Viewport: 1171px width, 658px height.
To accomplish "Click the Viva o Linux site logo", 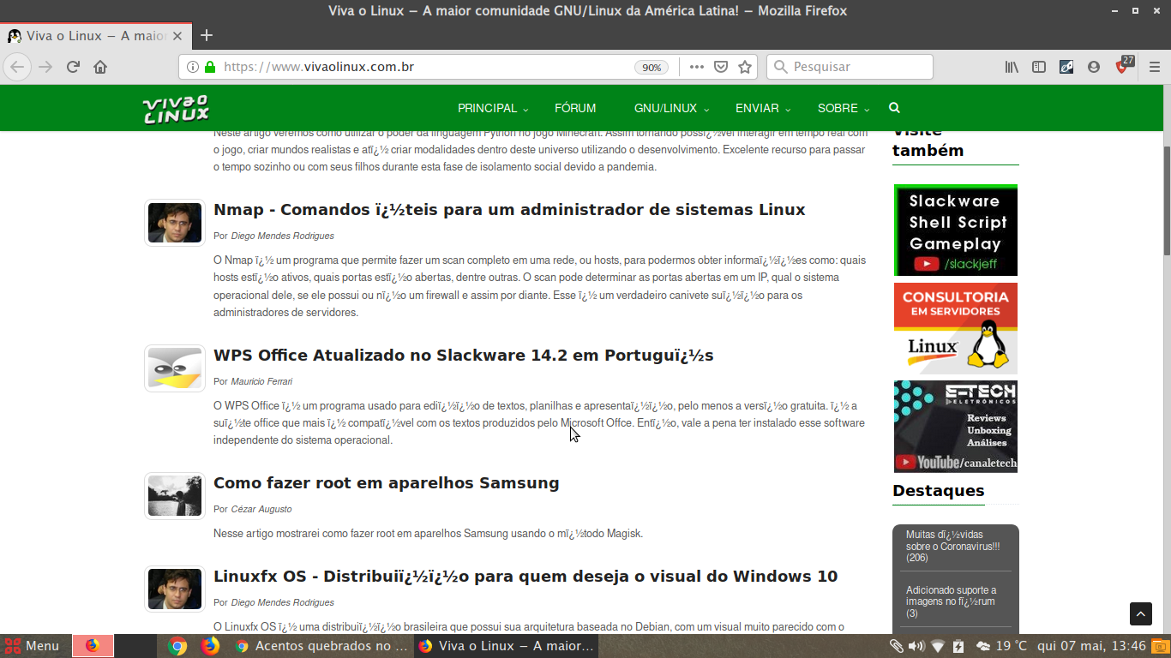I will click(176, 108).
